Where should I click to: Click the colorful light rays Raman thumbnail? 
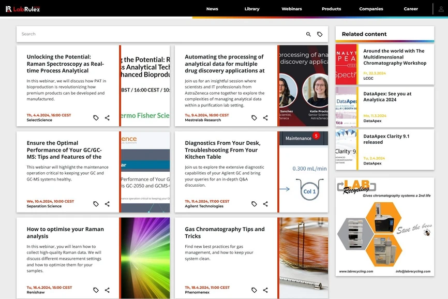click(x=145, y=258)
